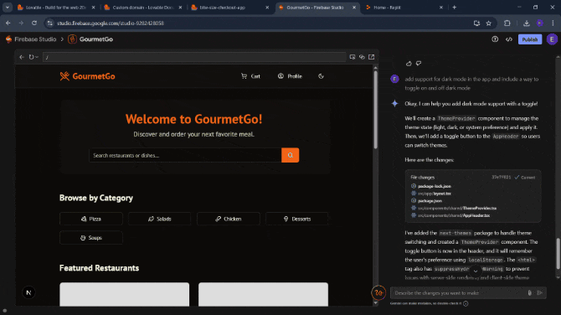
Task: Open package-lock.json from file changes
Action: (x=434, y=186)
